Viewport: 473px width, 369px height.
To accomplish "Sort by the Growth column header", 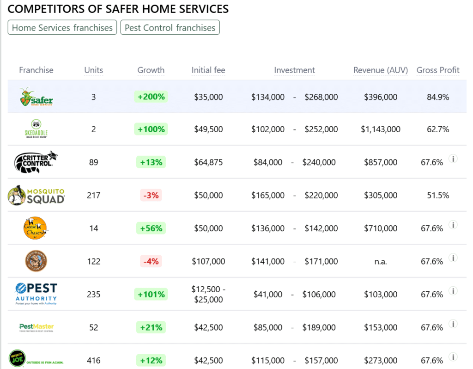I will click(x=151, y=70).
